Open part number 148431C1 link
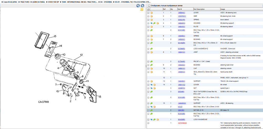 pyautogui.click(x=181, y=52)
